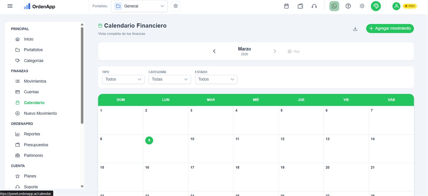Expand the Estado filter dropdown
This screenshot has height=196, width=428.
click(216, 79)
